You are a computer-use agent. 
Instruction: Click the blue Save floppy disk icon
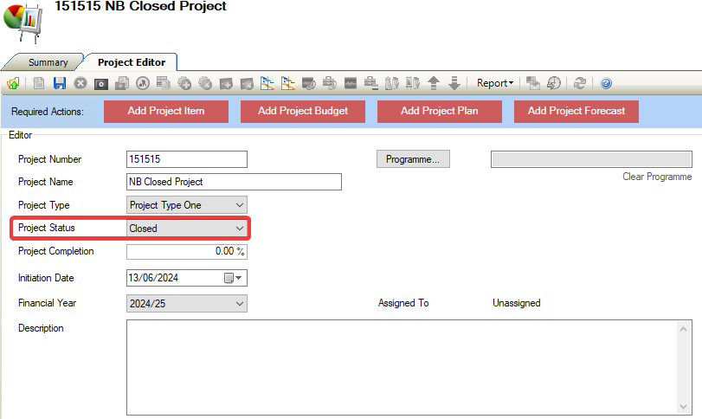[x=60, y=84]
